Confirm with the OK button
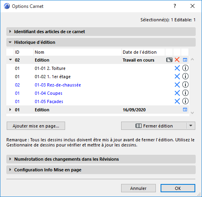The height and width of the screenshot is (197, 202). tap(178, 188)
